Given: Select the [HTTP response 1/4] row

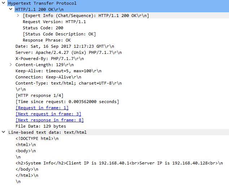Looking at the screenshot, I should [x=39, y=95].
